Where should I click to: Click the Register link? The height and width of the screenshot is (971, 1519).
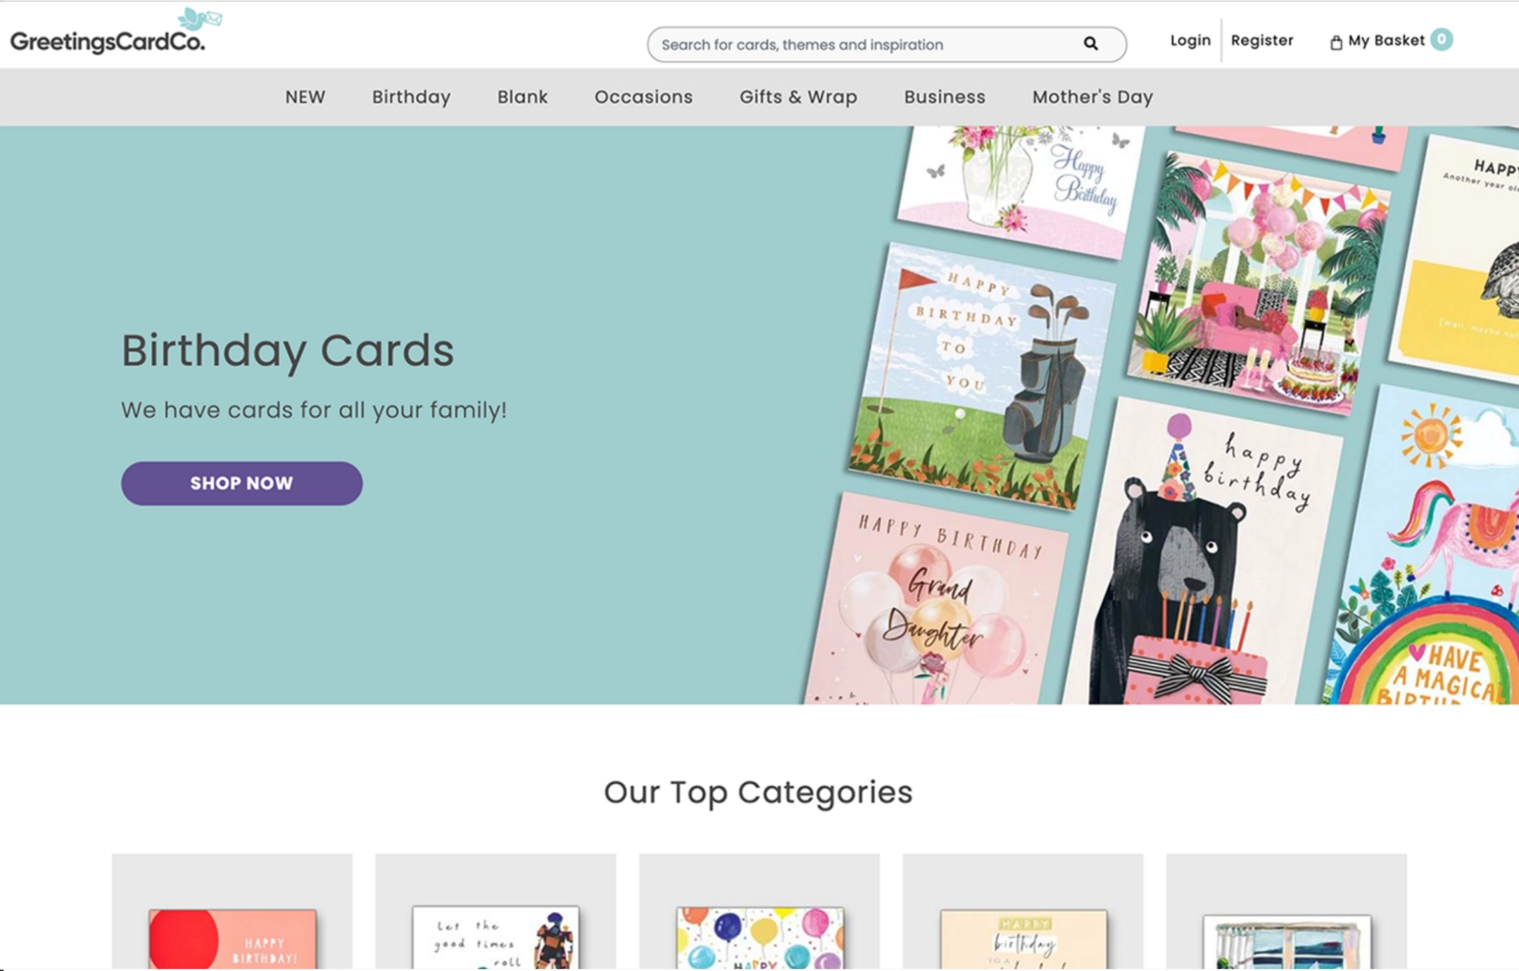[x=1262, y=40]
